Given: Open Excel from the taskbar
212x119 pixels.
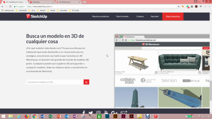Looking at the screenshot, I should 51,116.
